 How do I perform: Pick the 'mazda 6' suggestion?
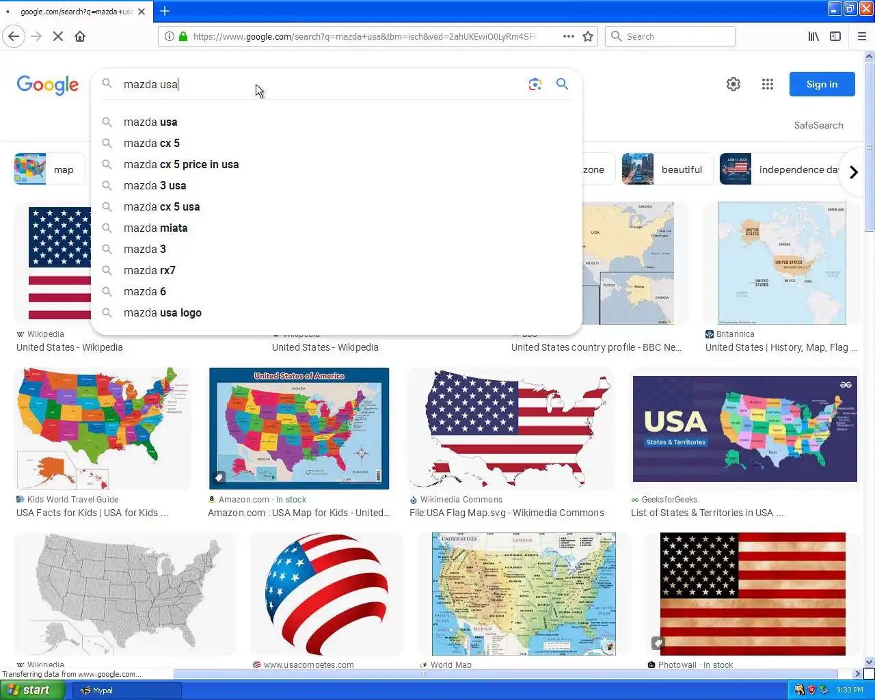click(336, 291)
